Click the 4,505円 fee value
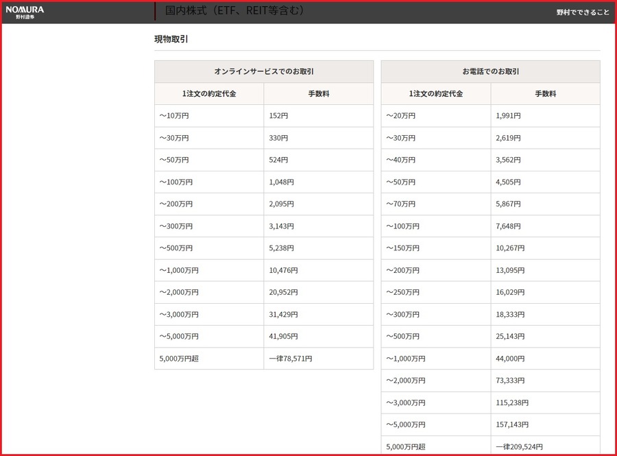 [508, 182]
